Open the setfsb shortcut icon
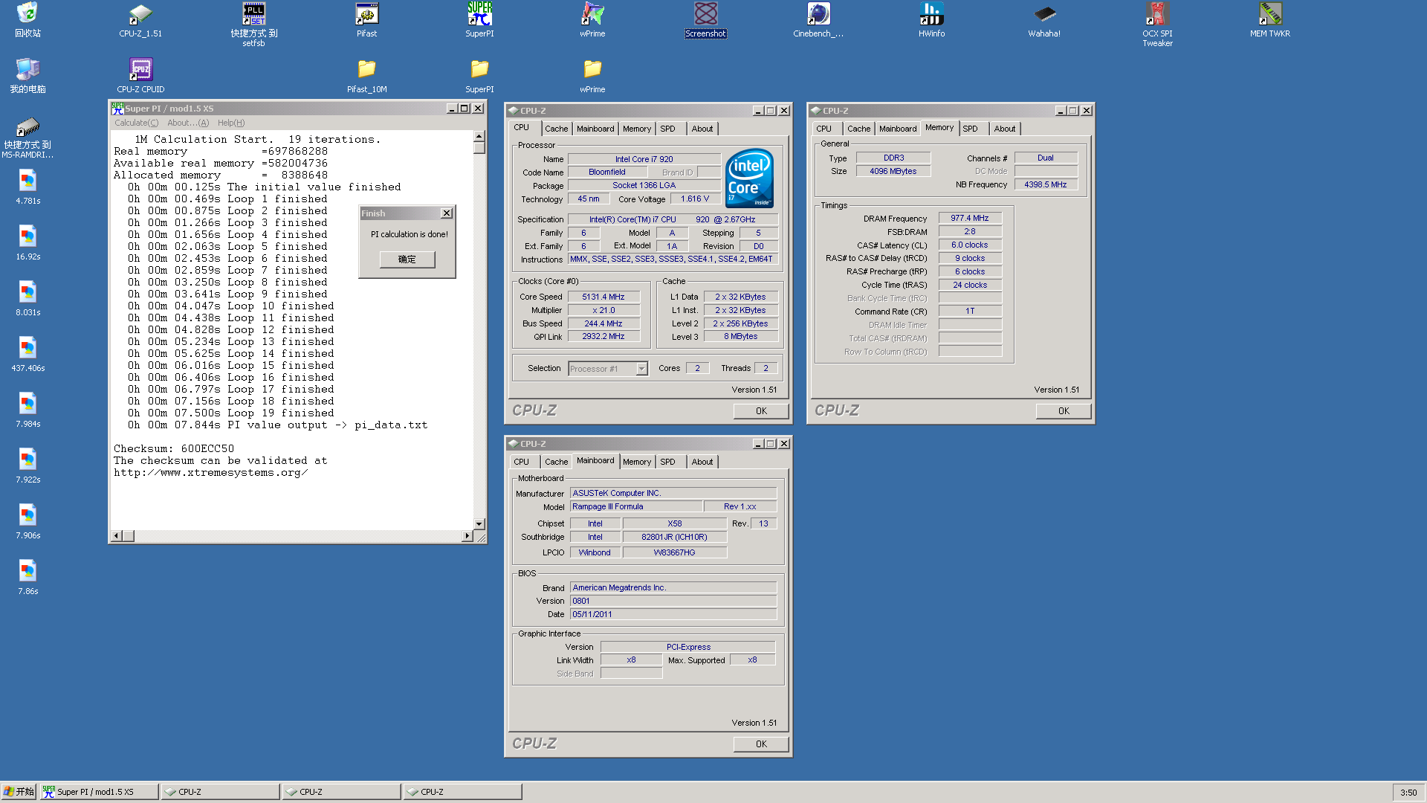1427x803 pixels. pos(253,25)
